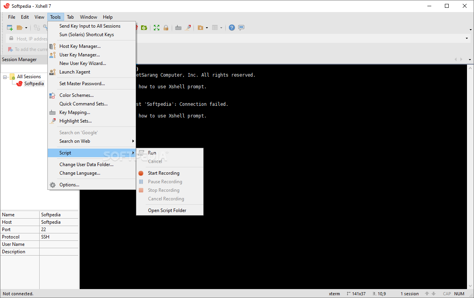Image resolution: width=474 pixels, height=298 pixels.
Task: Toggle full screen with the green arrows icon
Action: click(x=157, y=28)
